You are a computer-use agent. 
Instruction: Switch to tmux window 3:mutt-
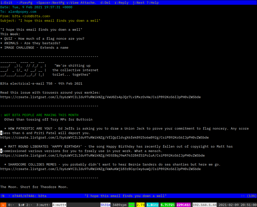[x=43, y=205]
